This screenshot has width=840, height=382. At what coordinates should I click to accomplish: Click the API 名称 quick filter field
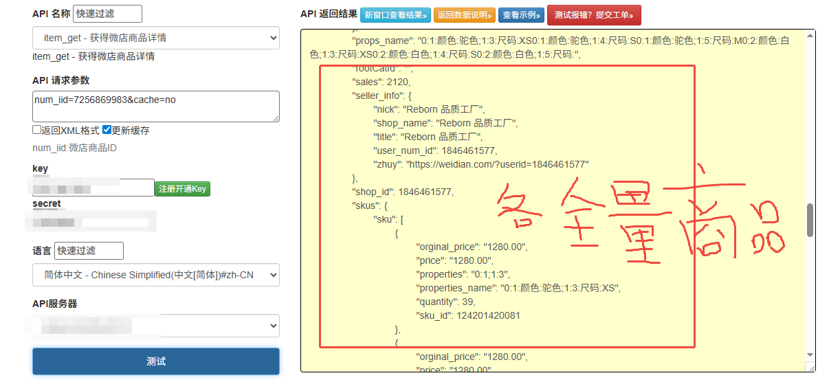coord(107,14)
